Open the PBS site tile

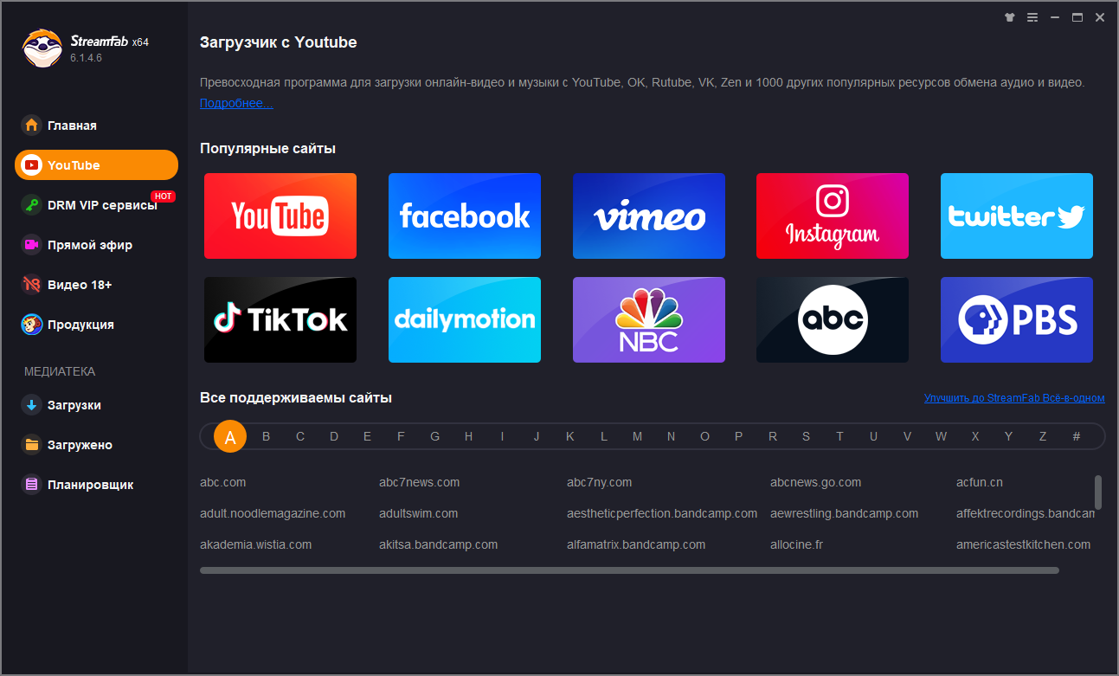point(1017,319)
